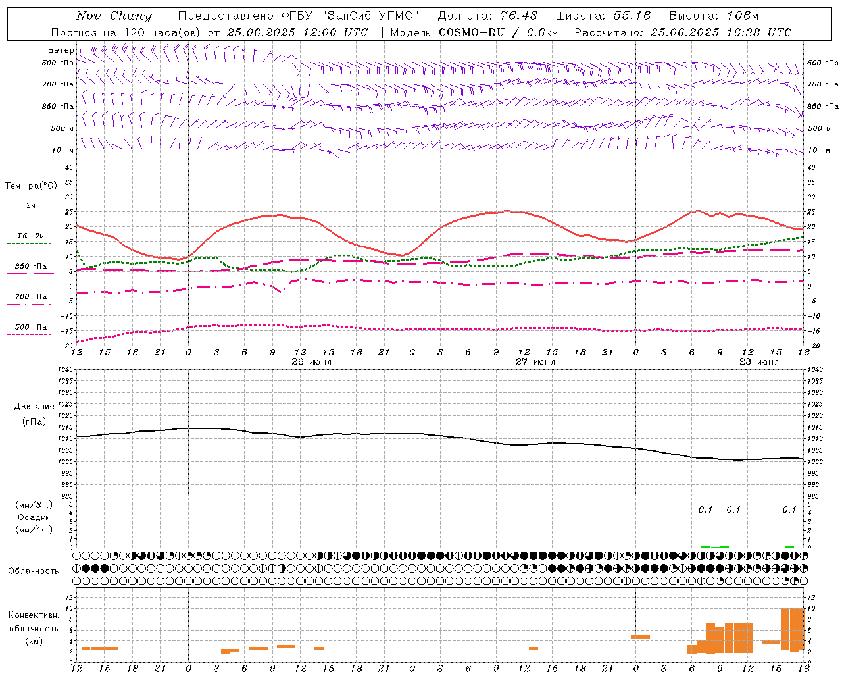Click the "Высота: 106м" elevation value

714,16
